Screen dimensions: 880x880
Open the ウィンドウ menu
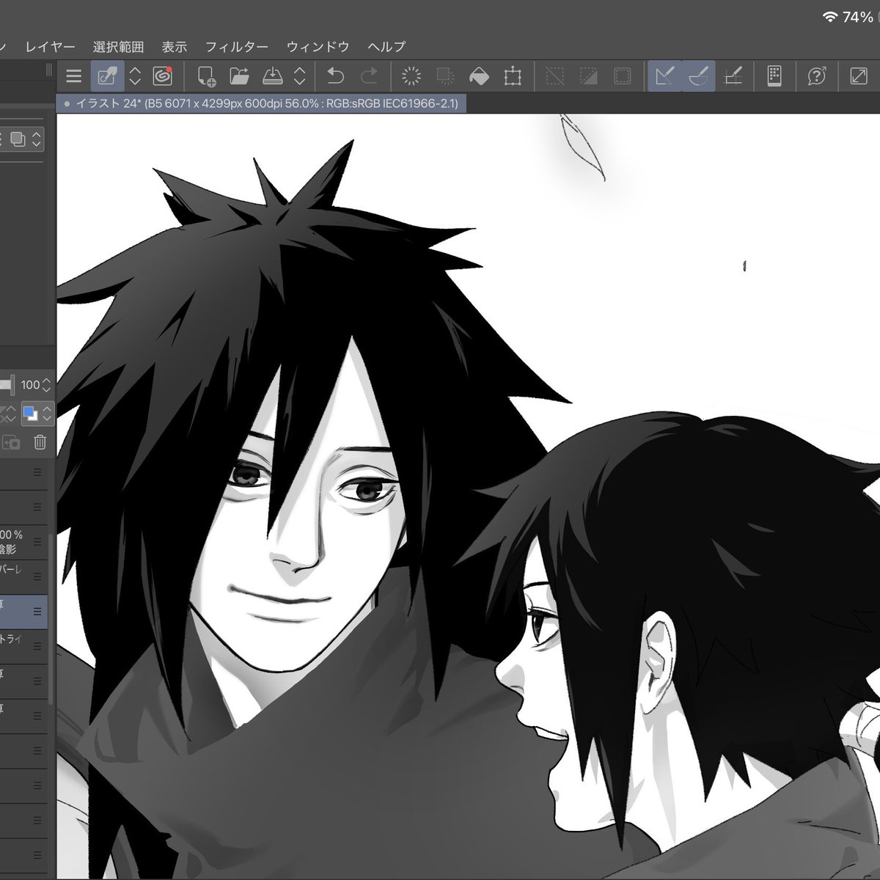[x=318, y=47]
